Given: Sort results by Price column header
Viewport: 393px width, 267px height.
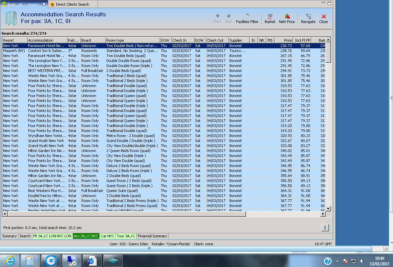Looking at the screenshot, I should coord(284,40).
